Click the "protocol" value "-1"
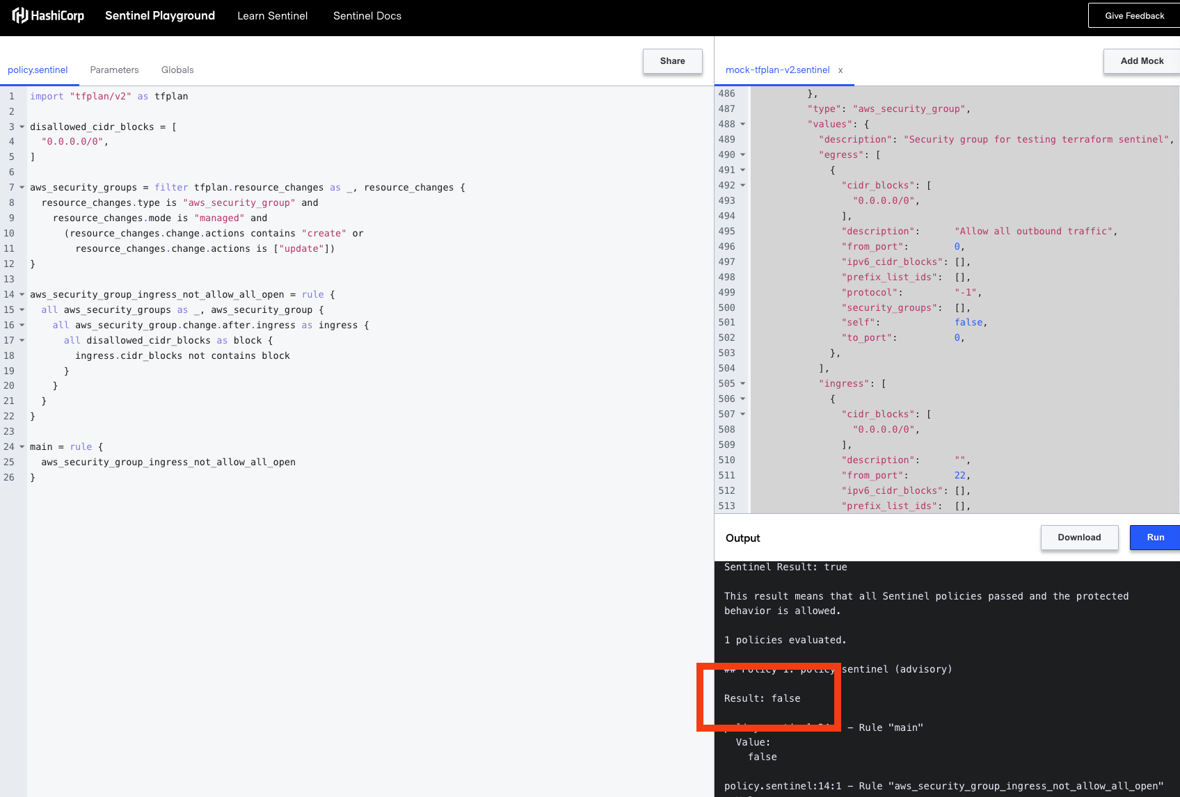This screenshot has width=1180, height=797. (966, 292)
